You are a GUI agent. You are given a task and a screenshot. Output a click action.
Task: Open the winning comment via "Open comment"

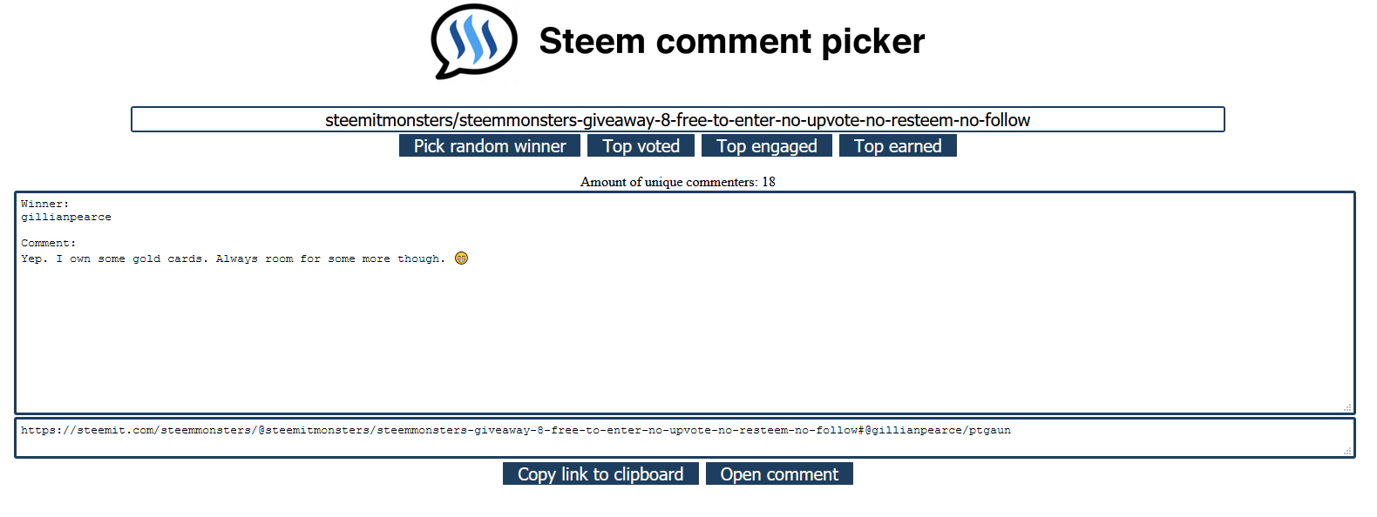coord(779,474)
